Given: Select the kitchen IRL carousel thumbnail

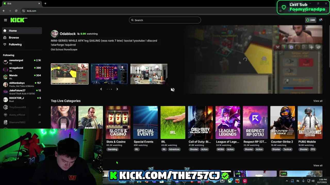Looking at the screenshot, I should (149, 74).
